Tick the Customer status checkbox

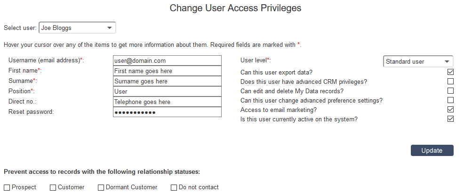53,187
